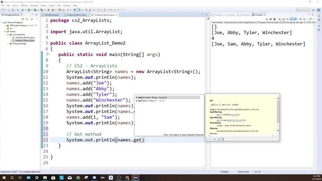Minimize the Package Explorer panel
This screenshot has height=181, width=322.
coord(32,15)
